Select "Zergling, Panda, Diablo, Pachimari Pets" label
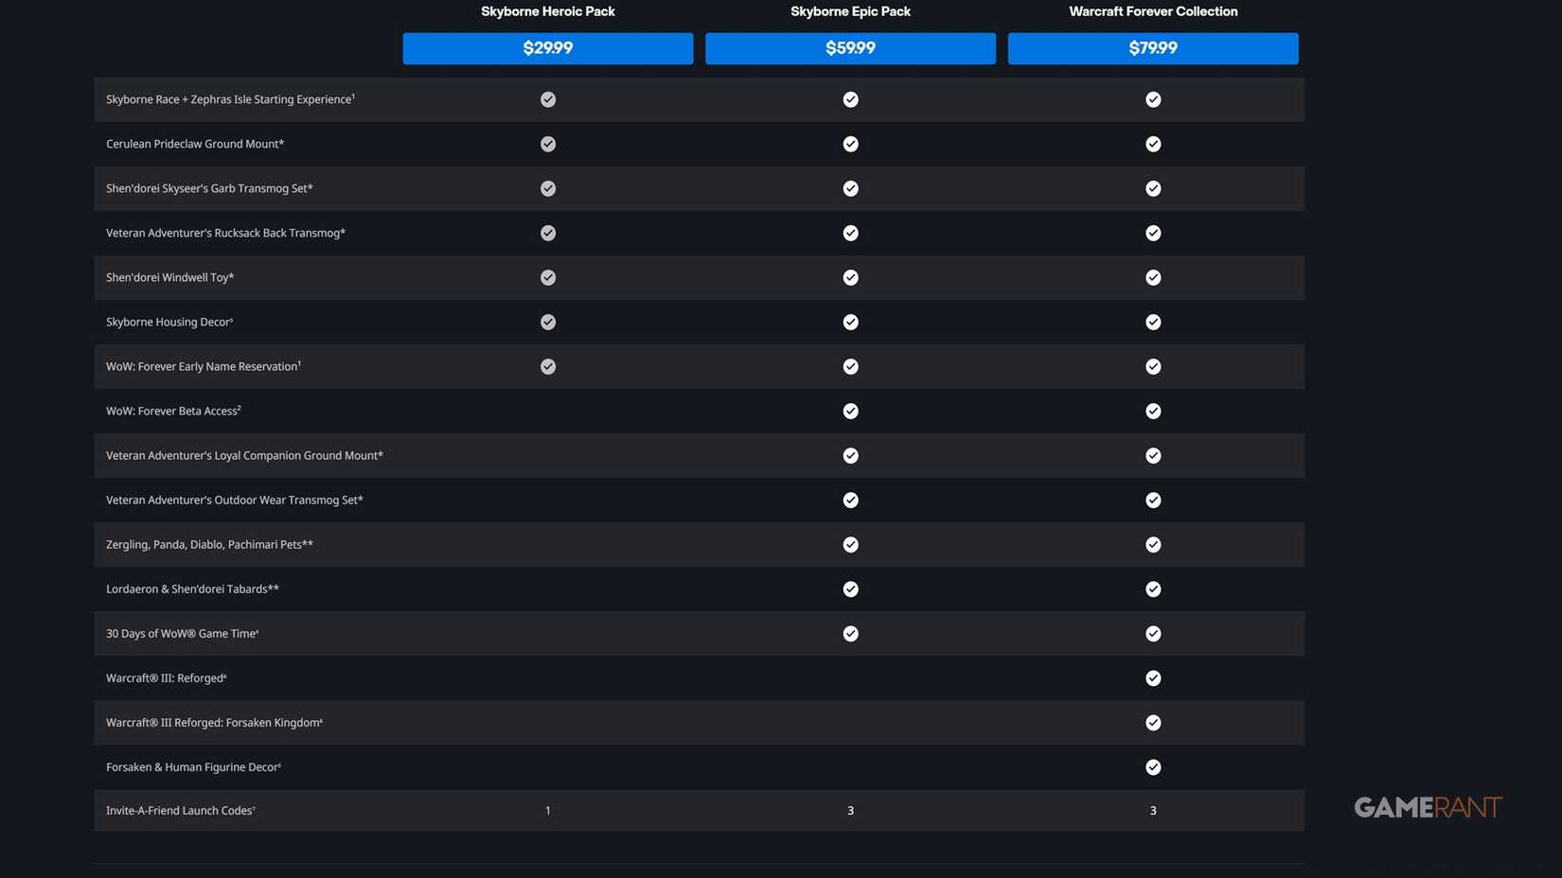Image resolution: width=1562 pixels, height=878 pixels. [x=209, y=544]
